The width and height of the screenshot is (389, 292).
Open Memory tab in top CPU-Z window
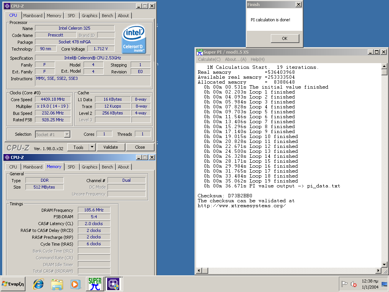pos(54,15)
